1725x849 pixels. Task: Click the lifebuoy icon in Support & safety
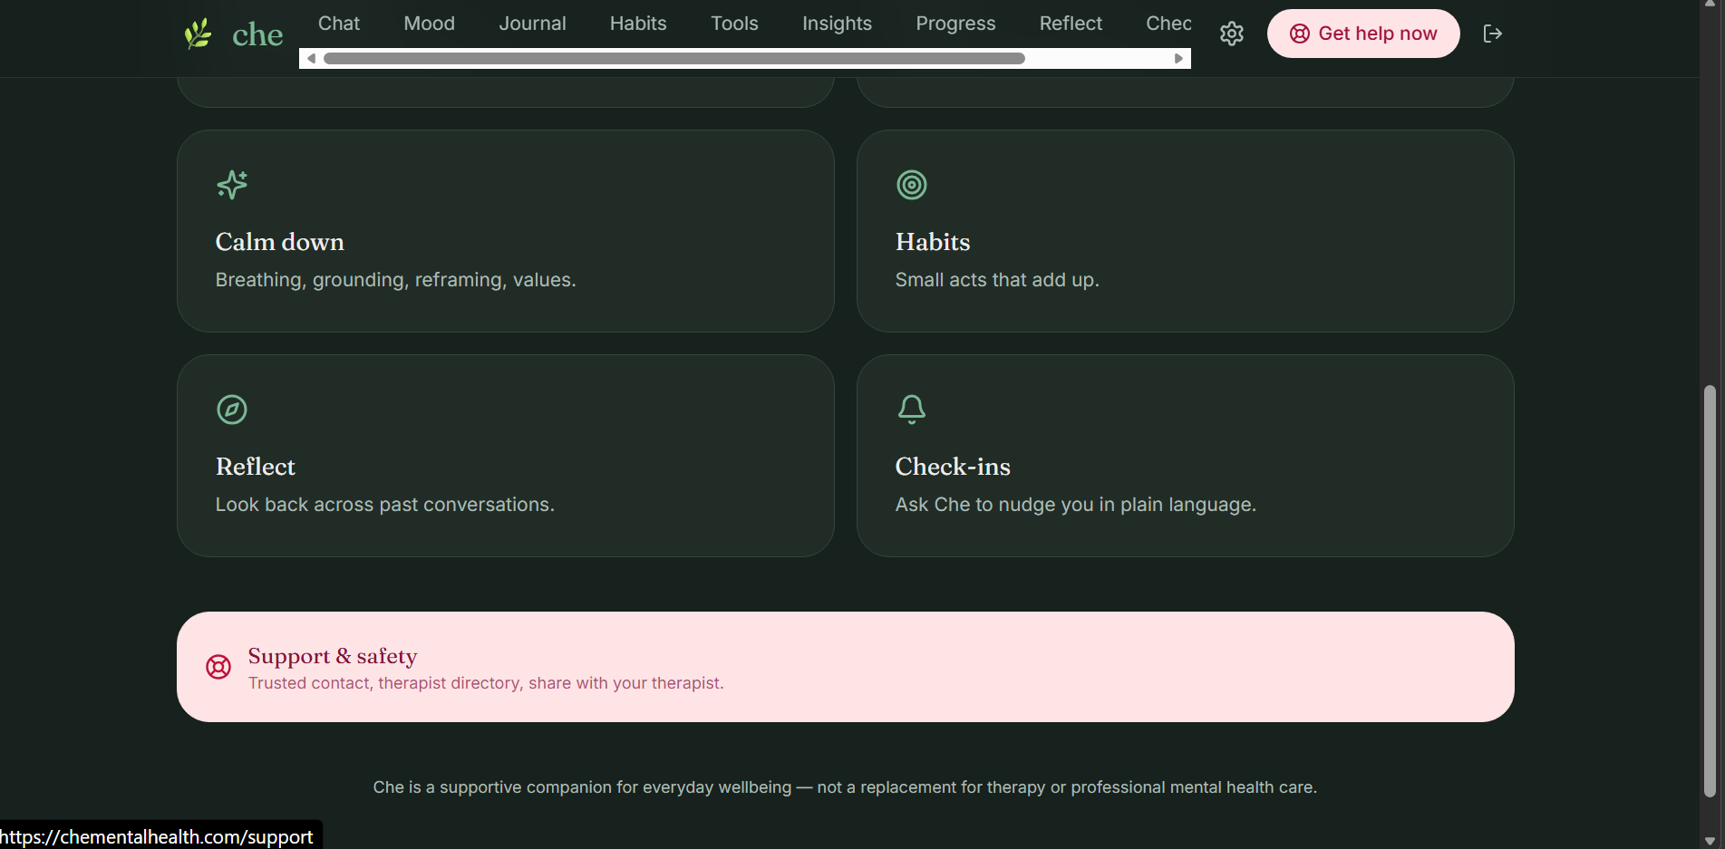pyautogui.click(x=218, y=667)
